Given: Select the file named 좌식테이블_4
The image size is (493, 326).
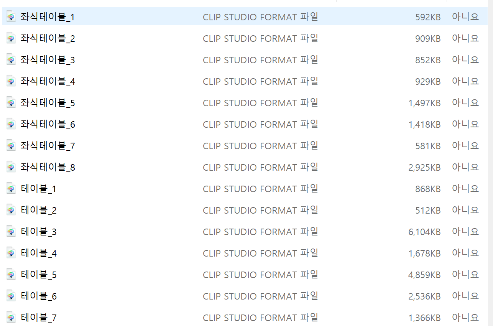Looking at the screenshot, I should (x=48, y=81).
